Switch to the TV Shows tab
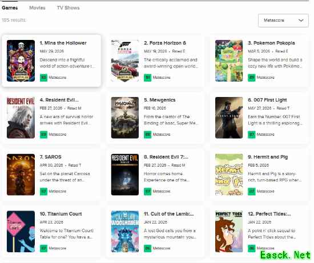 point(69,7)
